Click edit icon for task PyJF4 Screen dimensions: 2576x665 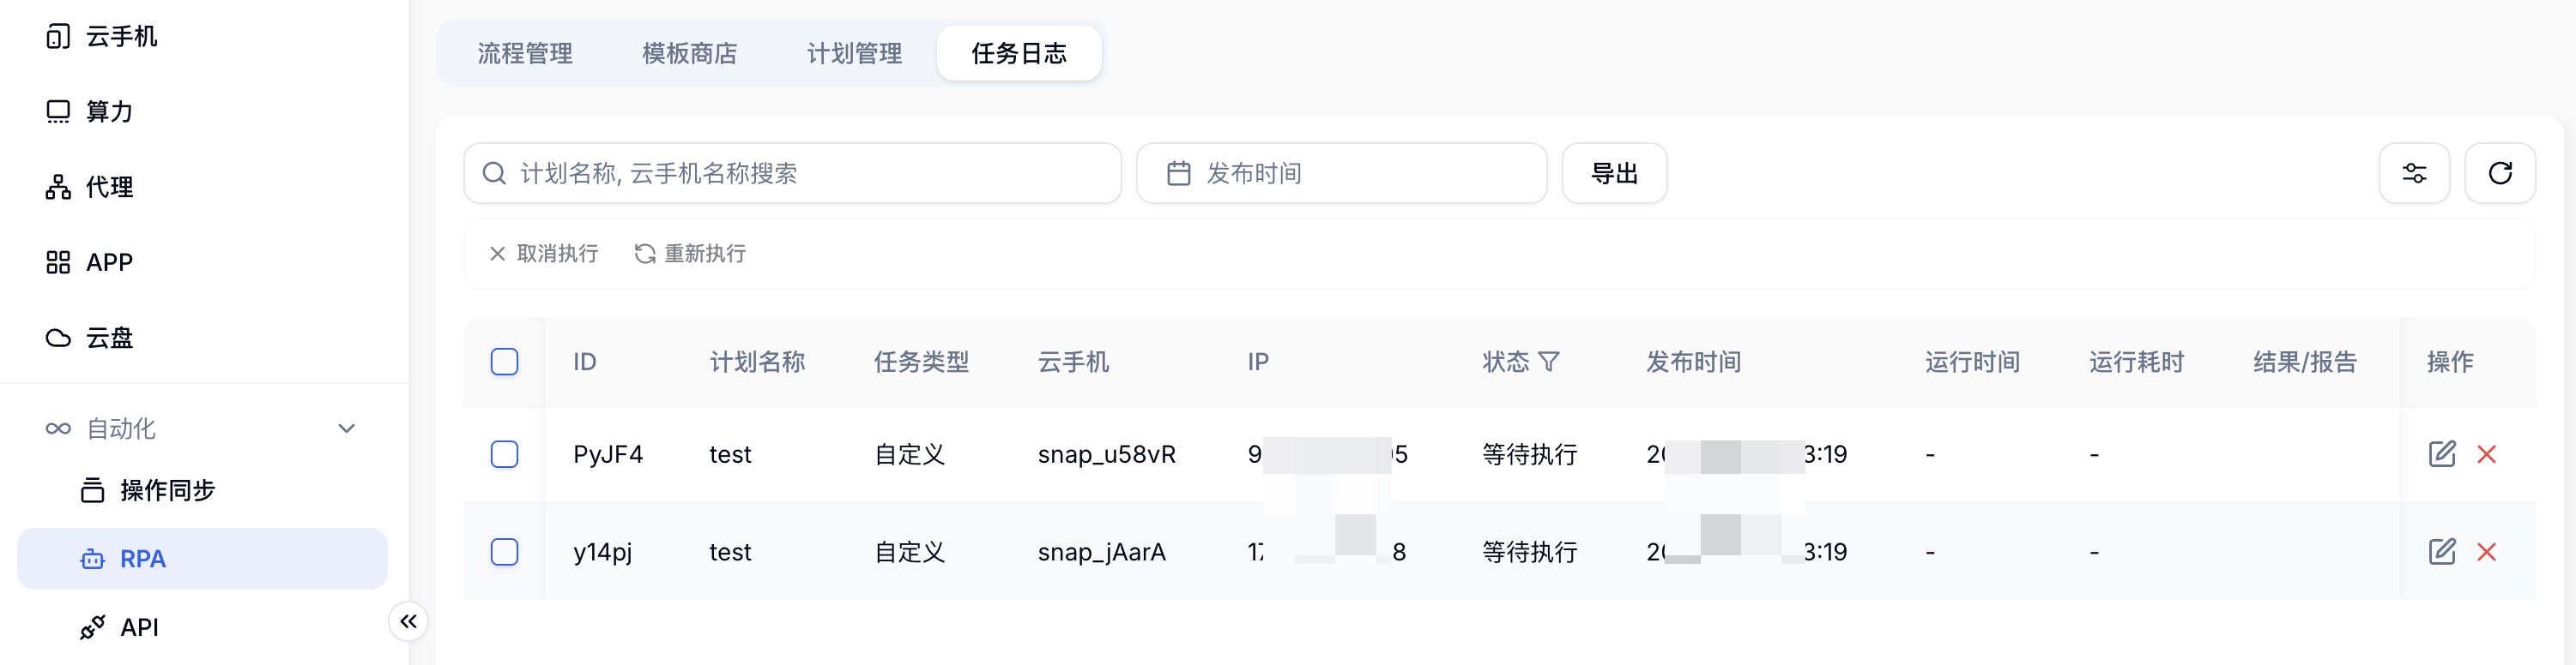click(2441, 454)
